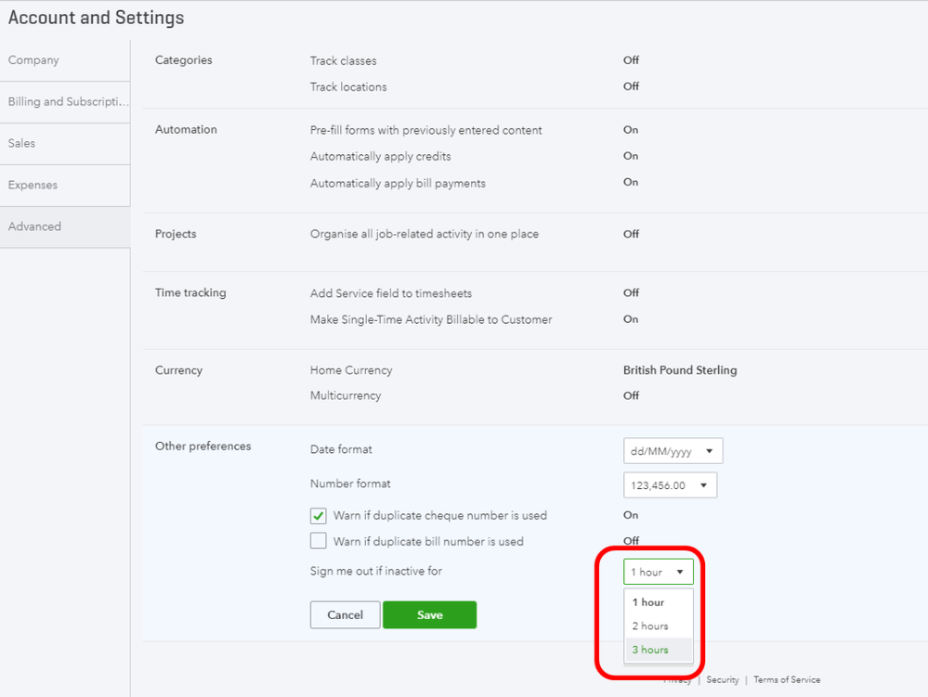This screenshot has height=697, width=928.
Task: Open the Projects section setting row
Action: pos(424,234)
